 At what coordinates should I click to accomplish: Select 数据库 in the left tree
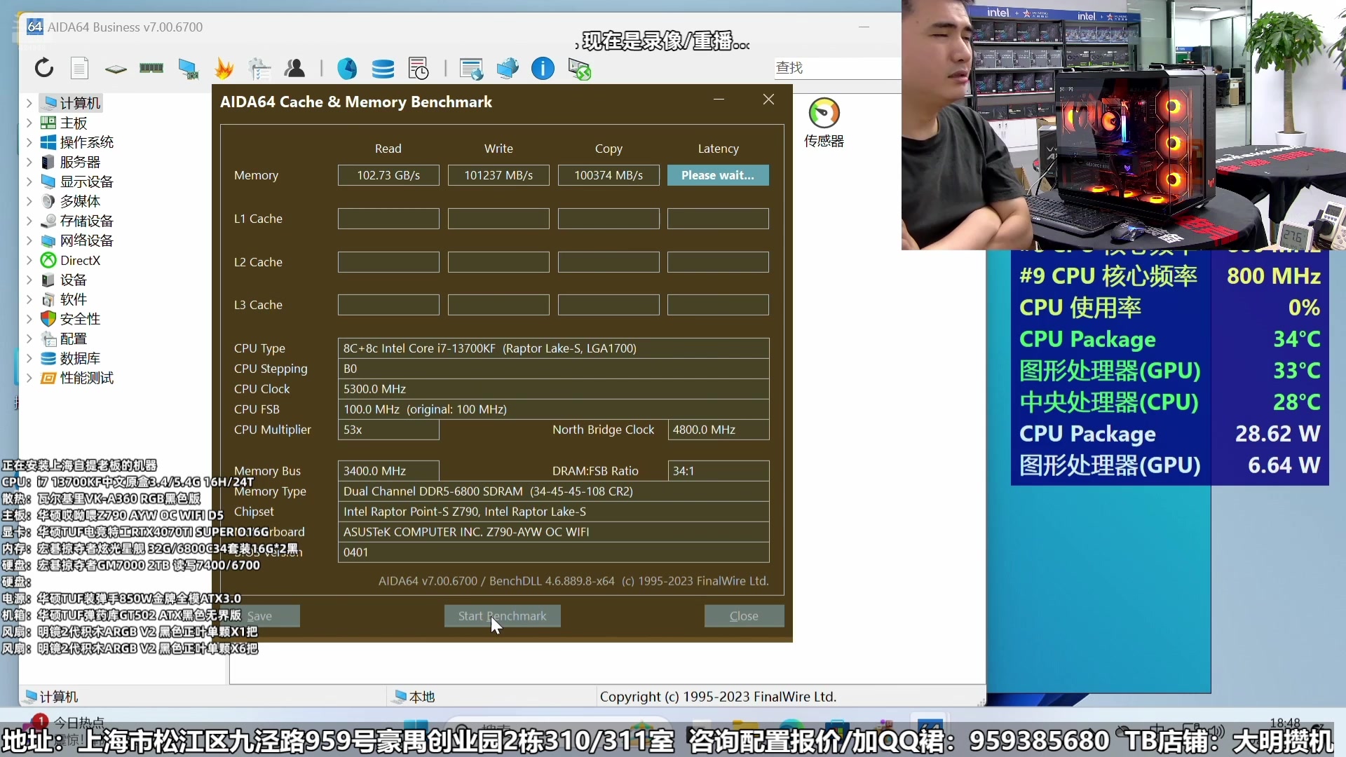(80, 358)
